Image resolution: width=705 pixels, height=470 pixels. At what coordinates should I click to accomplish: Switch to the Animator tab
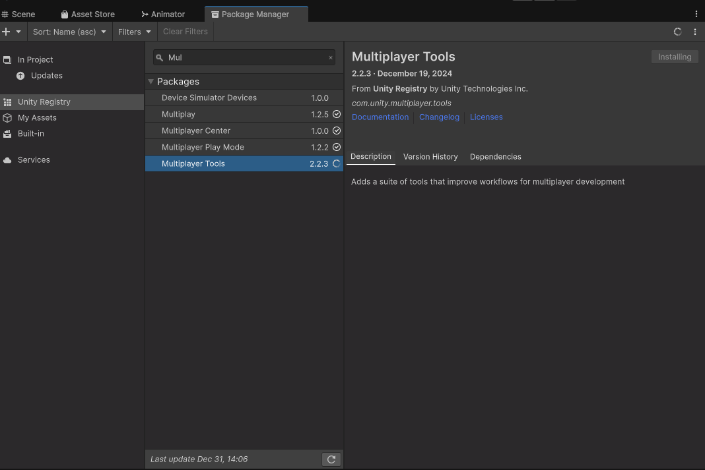163,15
